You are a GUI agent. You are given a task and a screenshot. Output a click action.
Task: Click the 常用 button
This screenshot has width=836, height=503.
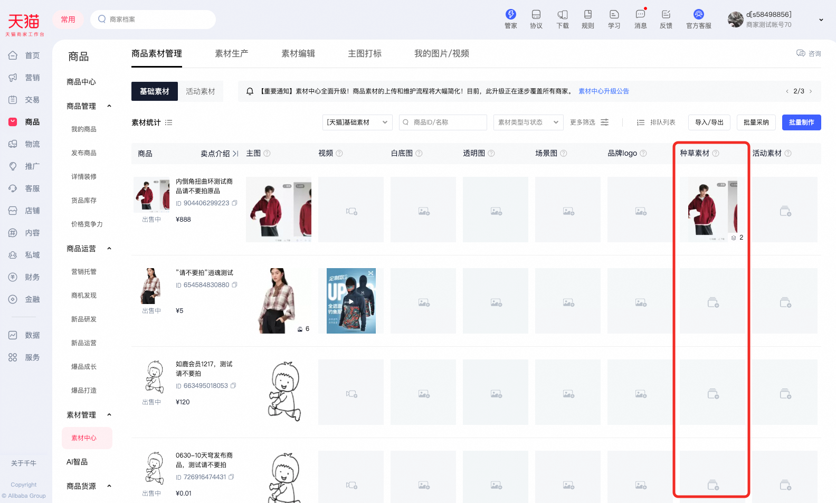[68, 20]
